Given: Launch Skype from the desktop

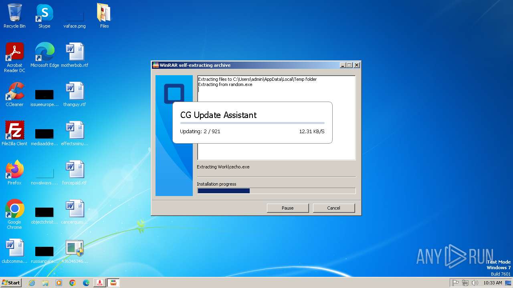Looking at the screenshot, I should point(44,16).
